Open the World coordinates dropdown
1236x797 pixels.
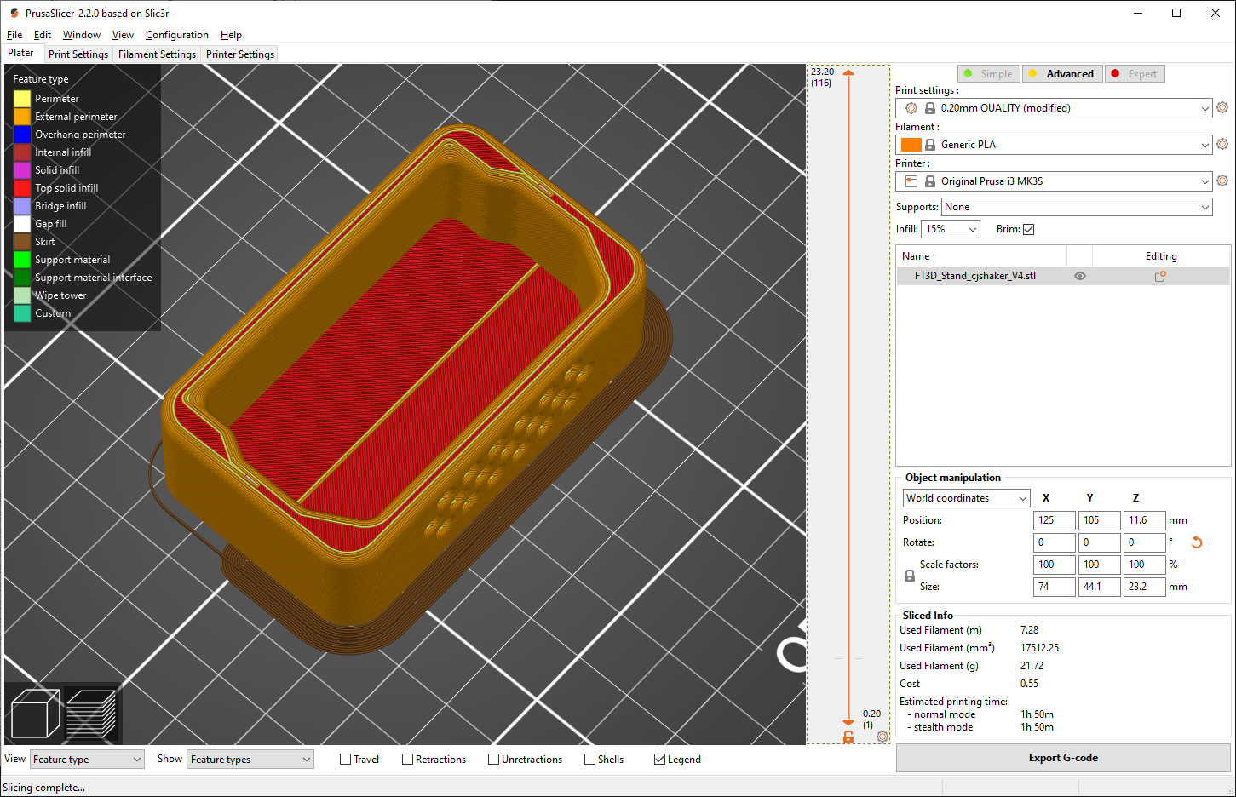coord(967,498)
